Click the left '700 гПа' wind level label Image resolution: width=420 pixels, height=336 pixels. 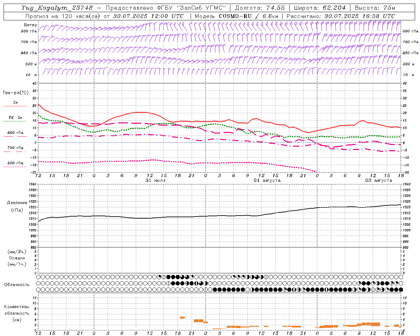29,42
